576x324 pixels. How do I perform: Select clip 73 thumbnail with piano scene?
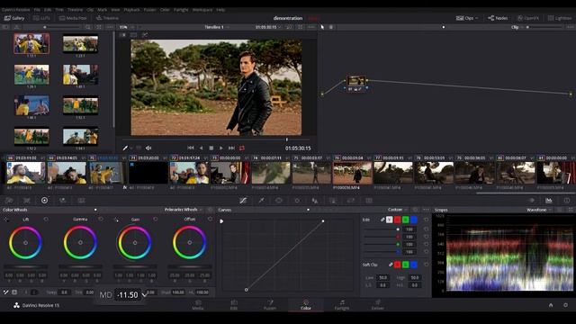tap(230, 173)
